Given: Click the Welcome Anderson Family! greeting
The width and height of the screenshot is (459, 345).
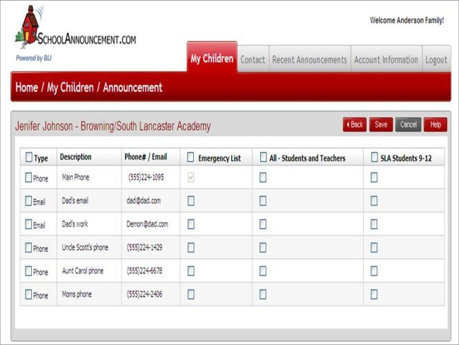Looking at the screenshot, I should pos(407,20).
